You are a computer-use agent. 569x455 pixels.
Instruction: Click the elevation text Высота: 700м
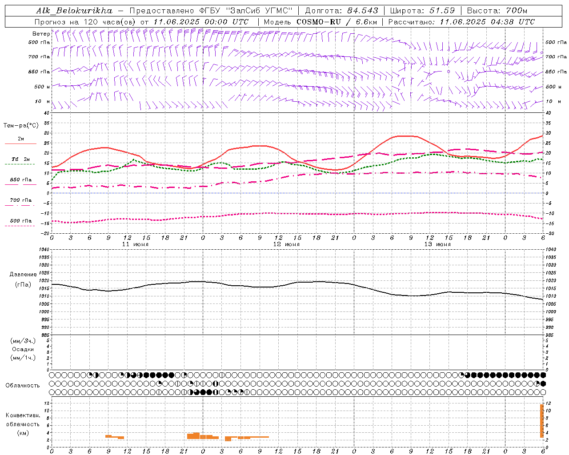497,11
